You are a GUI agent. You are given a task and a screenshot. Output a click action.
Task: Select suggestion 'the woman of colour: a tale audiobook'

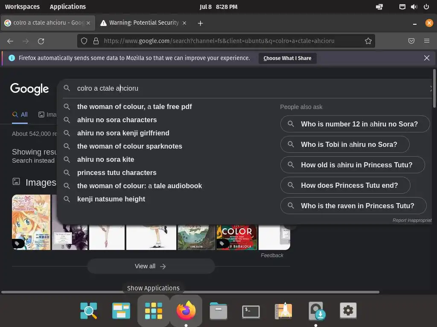(x=140, y=186)
